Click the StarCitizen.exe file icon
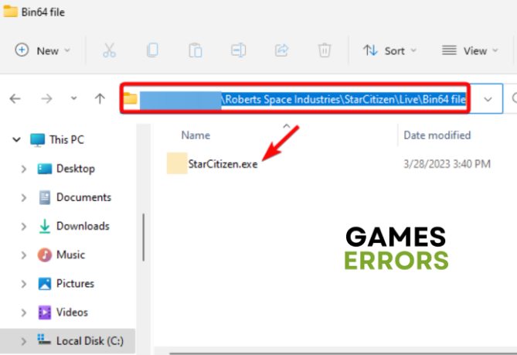 tap(177, 163)
